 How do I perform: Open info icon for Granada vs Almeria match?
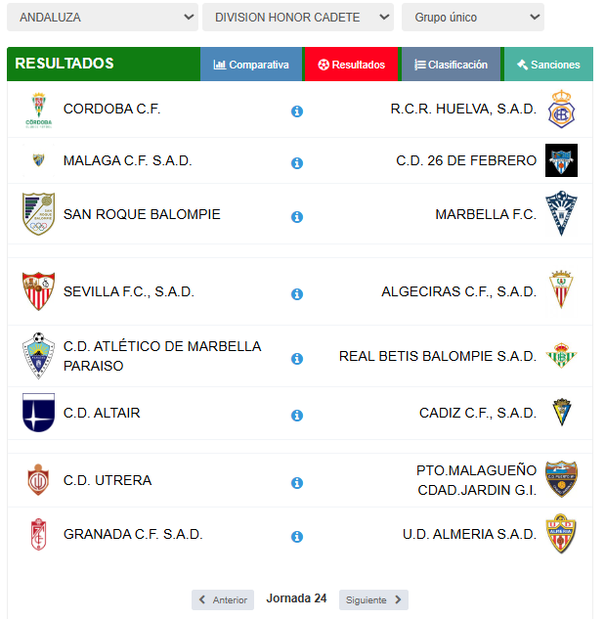297,537
